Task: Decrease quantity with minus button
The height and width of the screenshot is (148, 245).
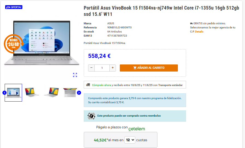Action: coord(91,68)
